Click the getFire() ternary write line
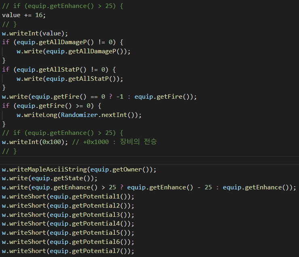 pos(99,97)
